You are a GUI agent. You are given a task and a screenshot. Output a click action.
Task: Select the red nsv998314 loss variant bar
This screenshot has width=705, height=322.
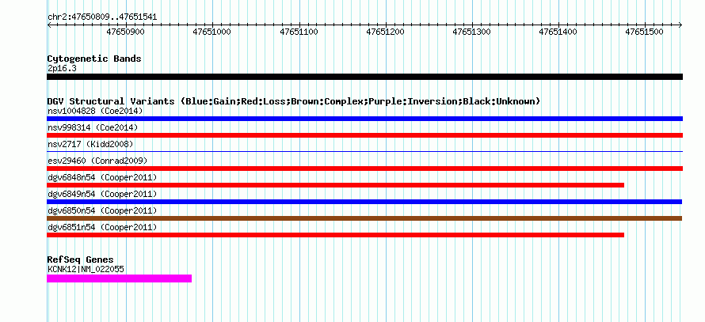pos(364,135)
